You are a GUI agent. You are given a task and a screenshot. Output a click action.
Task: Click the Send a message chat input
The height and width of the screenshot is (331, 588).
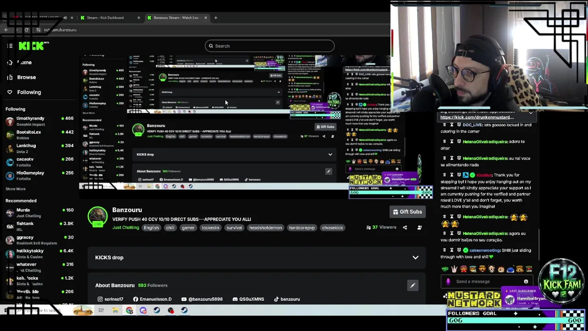(487, 281)
